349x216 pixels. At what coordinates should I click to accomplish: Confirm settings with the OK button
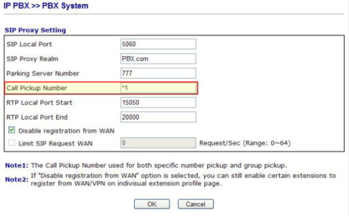click(152, 204)
